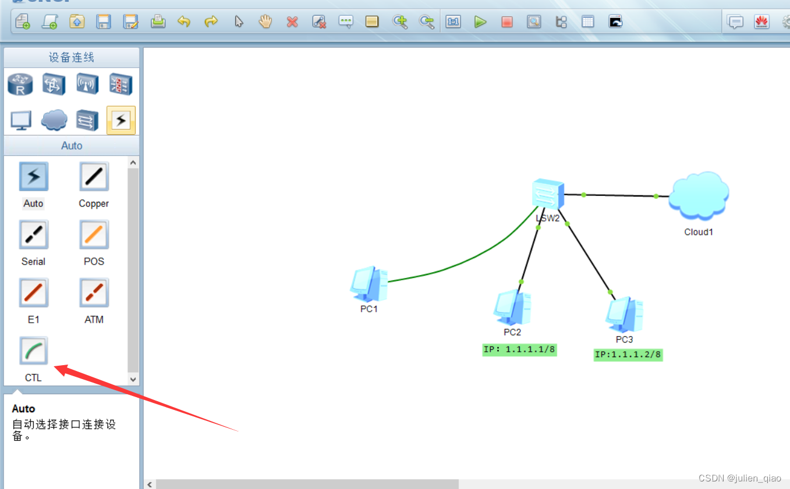Click the data capture icon
790x489 pixels.
click(534, 22)
